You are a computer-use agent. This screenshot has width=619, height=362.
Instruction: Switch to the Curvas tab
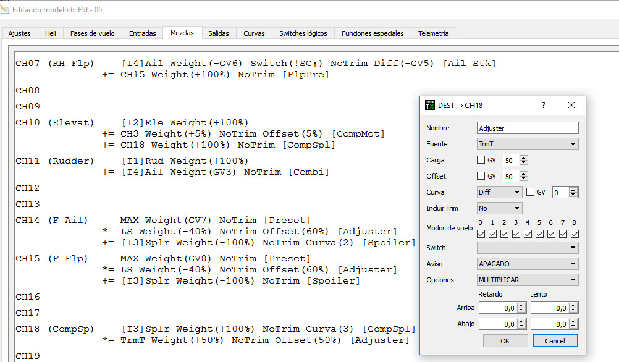254,33
